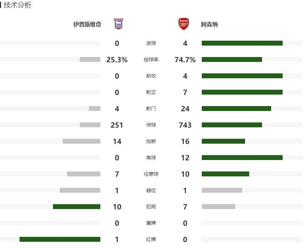This screenshot has height=248, width=306.
Task: Click the Arsenal club crest
Action: tap(184, 24)
